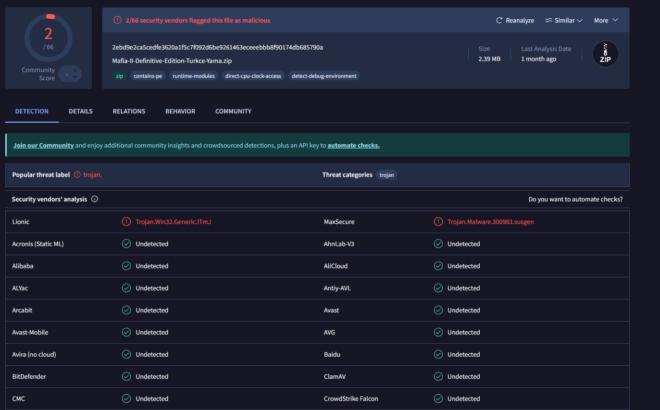Viewport: 660px width, 410px height.
Task: View the BEHAVIOR tab
Action: coord(180,111)
